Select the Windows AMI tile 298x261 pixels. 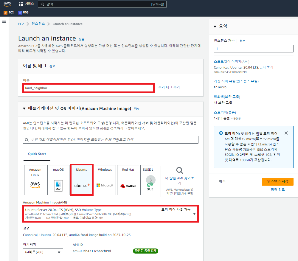(105, 180)
